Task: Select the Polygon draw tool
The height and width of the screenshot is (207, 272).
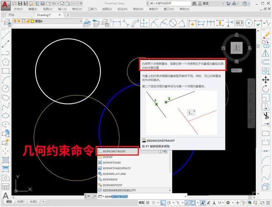Action: (5, 62)
